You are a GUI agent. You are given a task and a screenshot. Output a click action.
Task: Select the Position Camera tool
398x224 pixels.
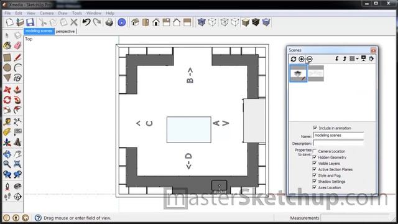click(x=7, y=187)
